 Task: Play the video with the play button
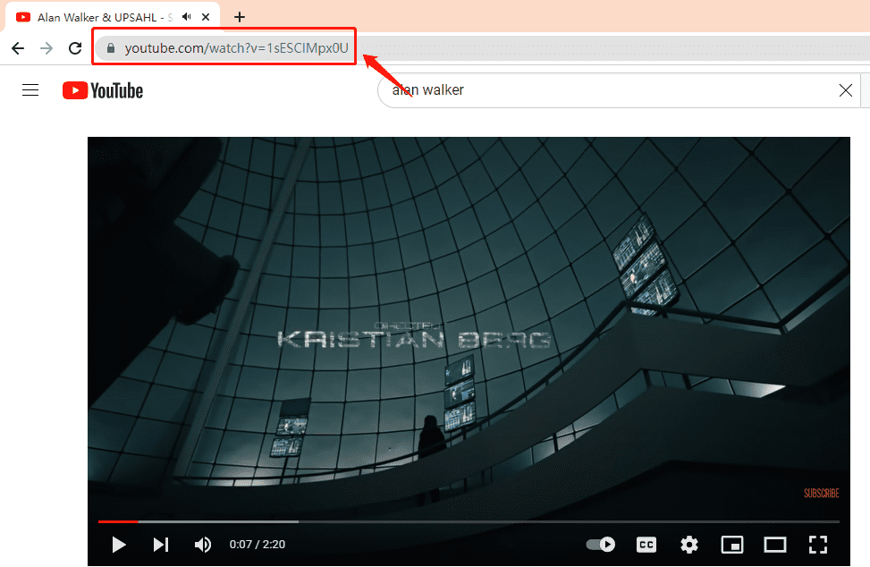(119, 544)
